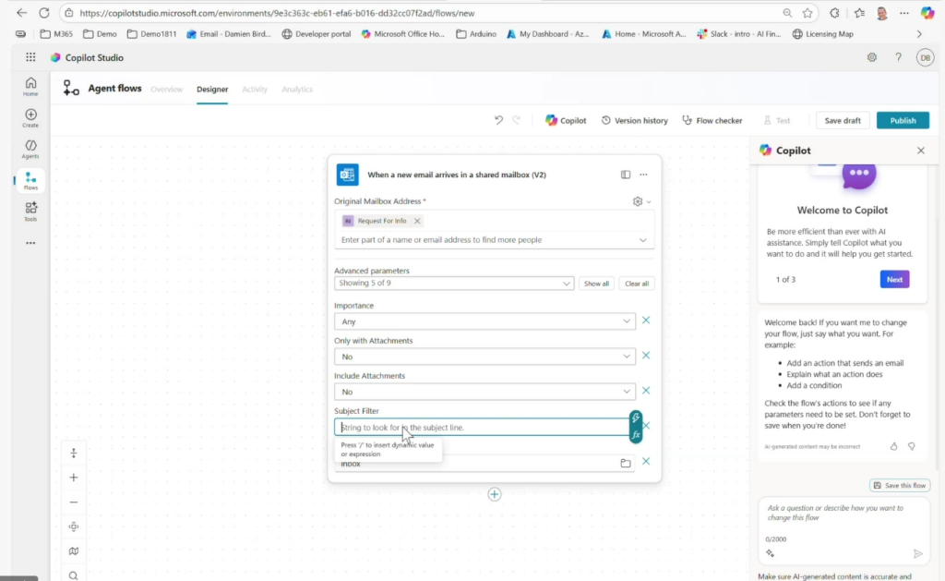The image size is (945, 581).
Task: Click the Publish button
Action: pyautogui.click(x=903, y=120)
